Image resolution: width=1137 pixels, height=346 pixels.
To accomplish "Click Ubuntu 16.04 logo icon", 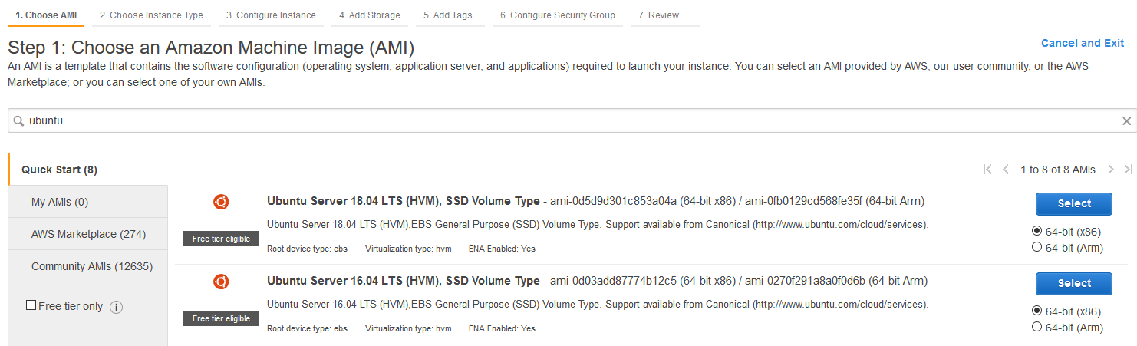I will click(x=221, y=282).
